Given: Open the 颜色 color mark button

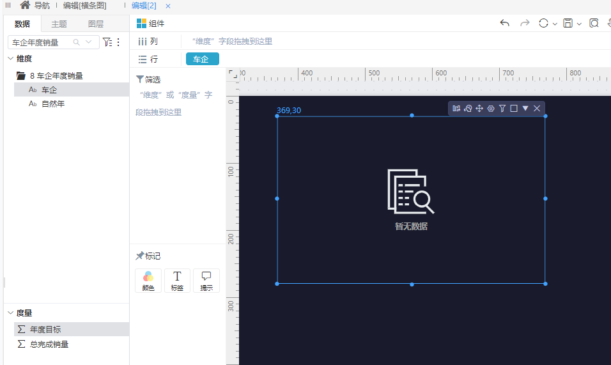Looking at the screenshot, I should coord(148,281).
